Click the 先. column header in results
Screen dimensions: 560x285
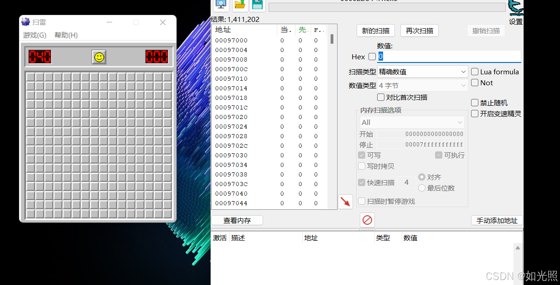point(303,30)
